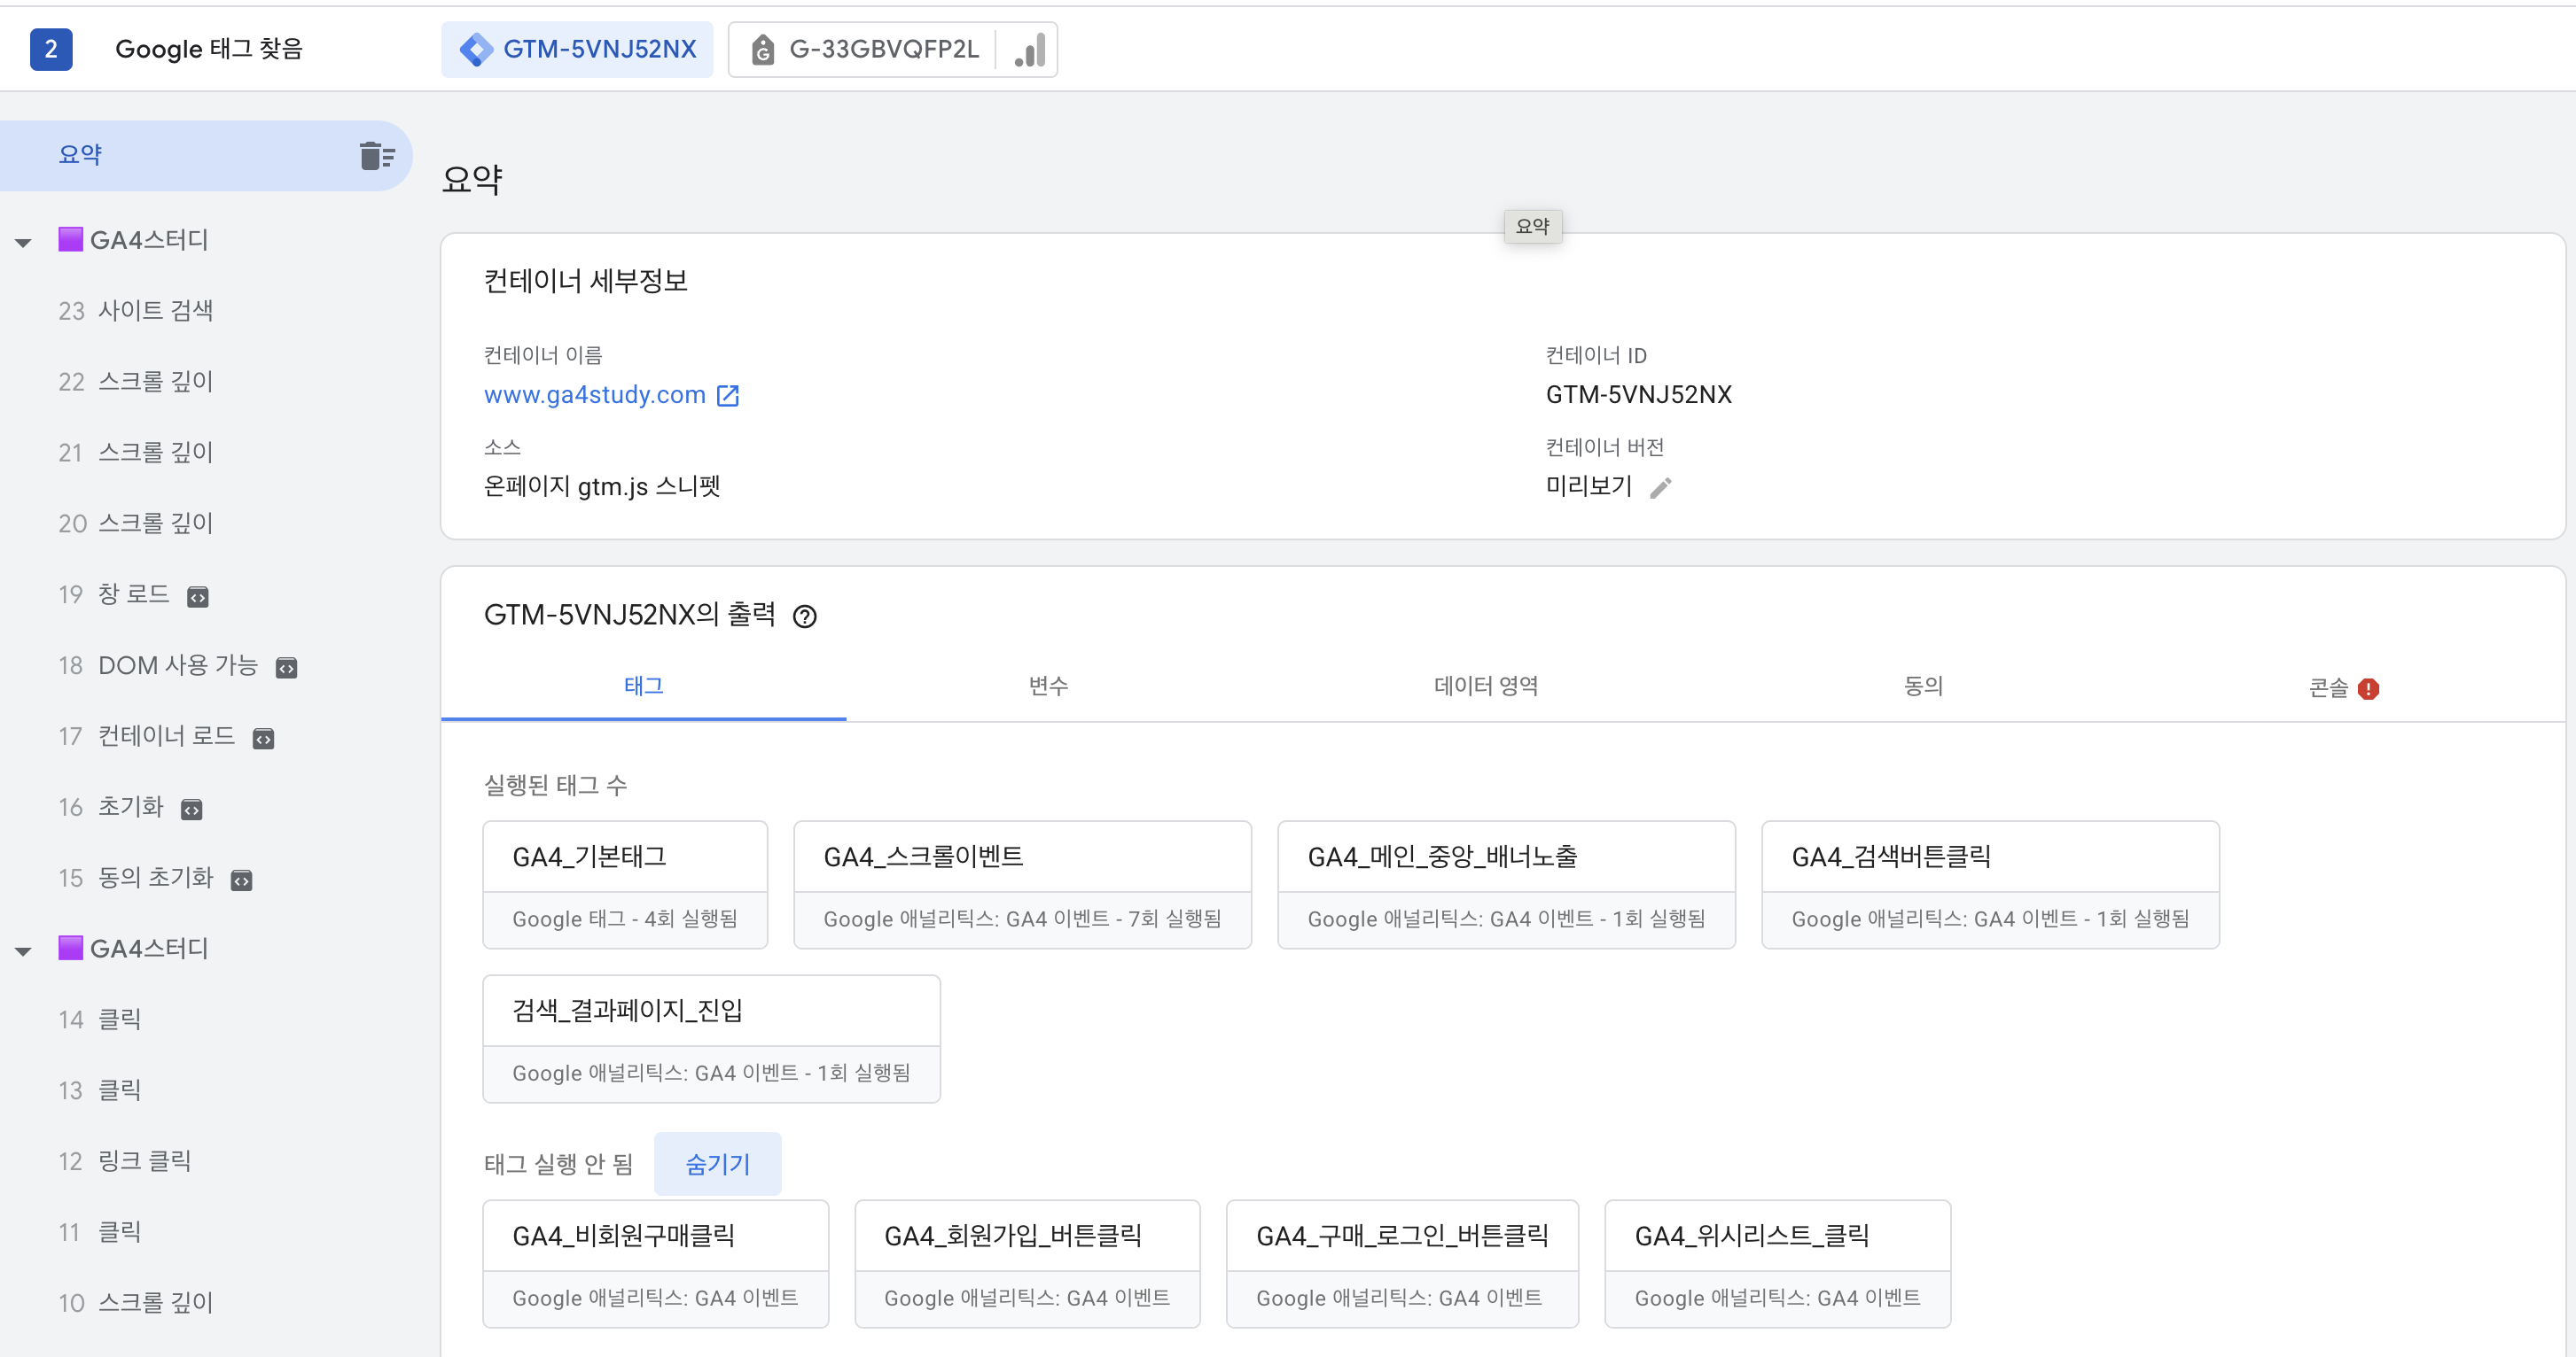Viewport: 2576px width, 1357px height.
Task: Collapse the second GA4스터디 page group
Action: (23, 950)
